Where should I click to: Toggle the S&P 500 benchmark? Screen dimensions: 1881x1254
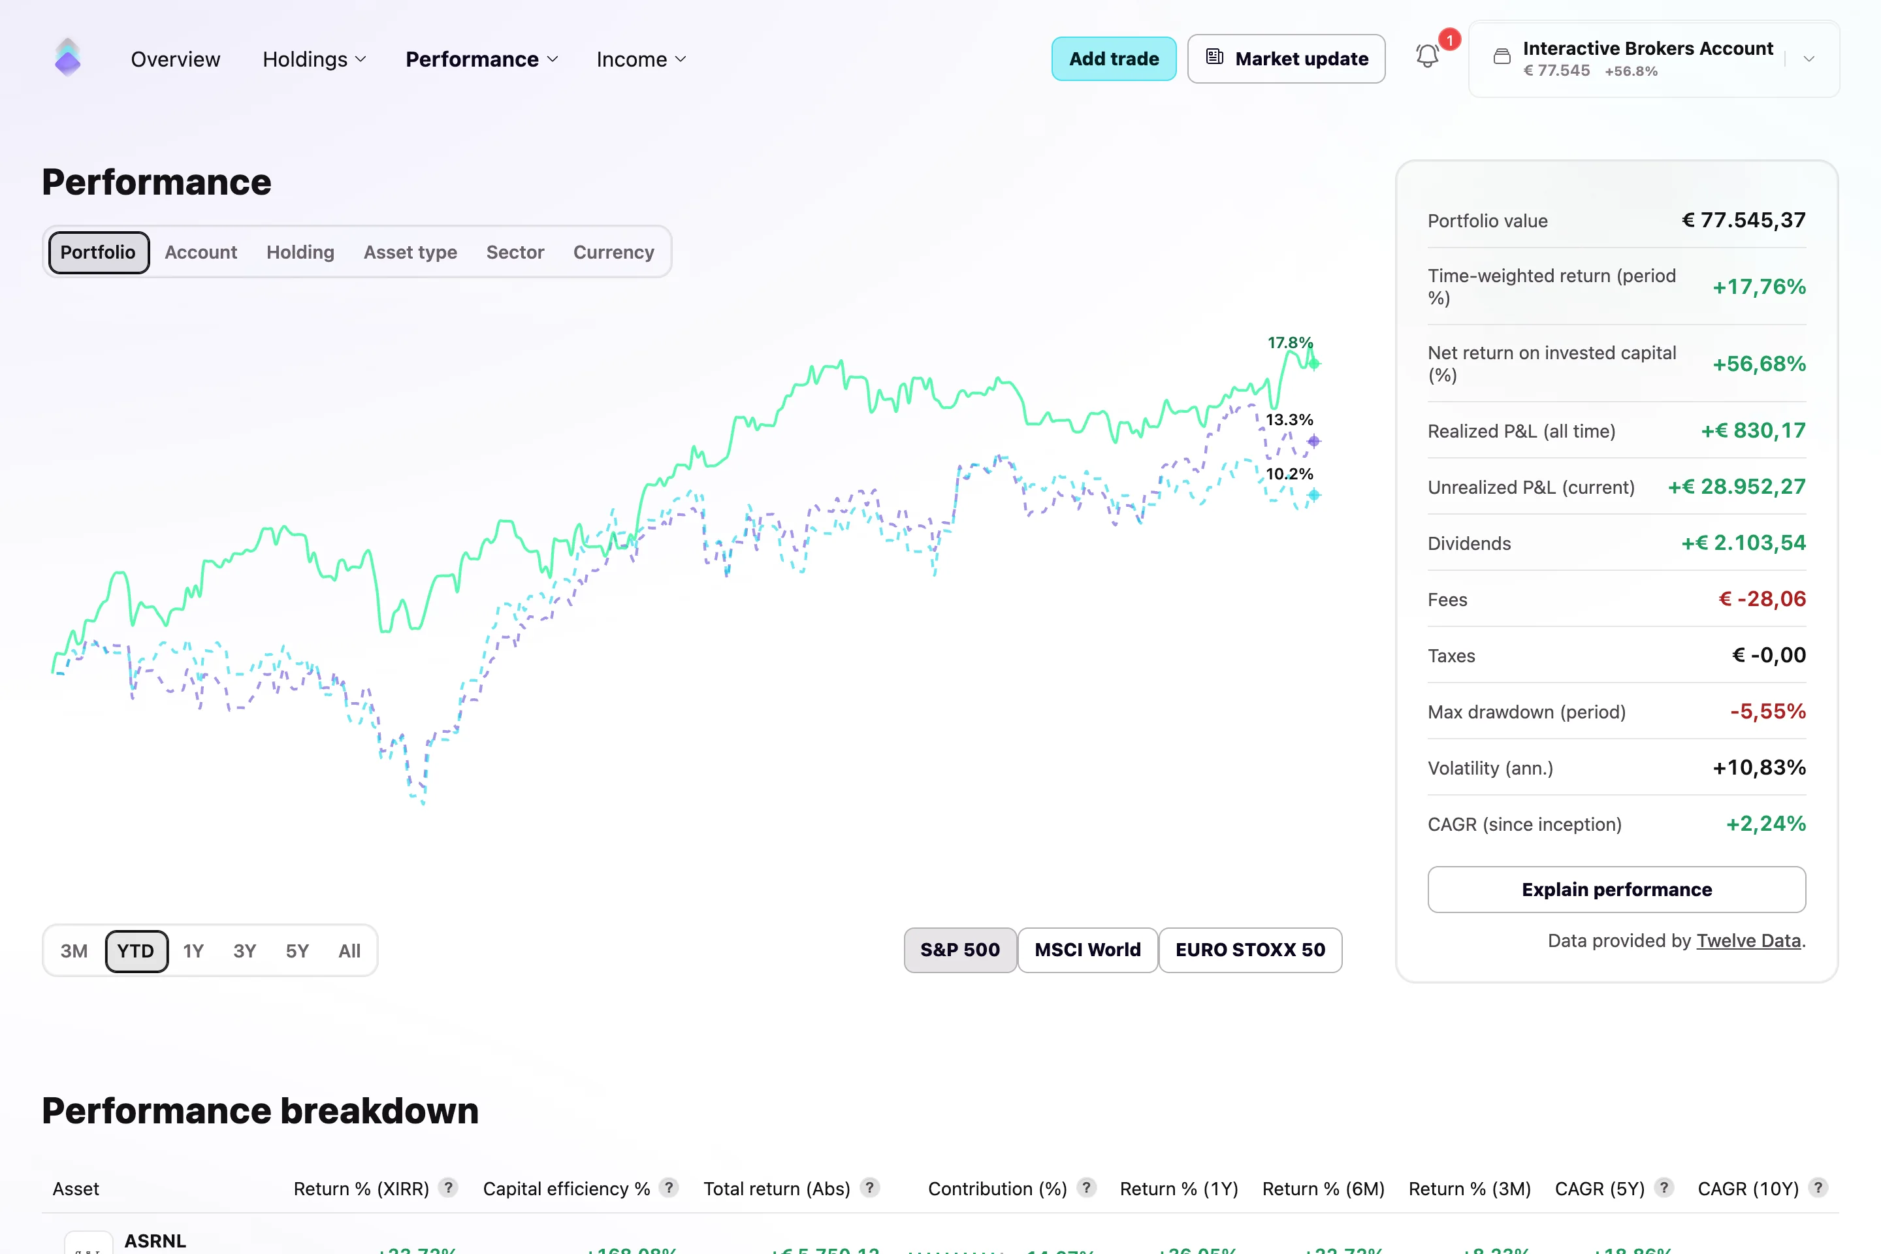tap(959, 950)
